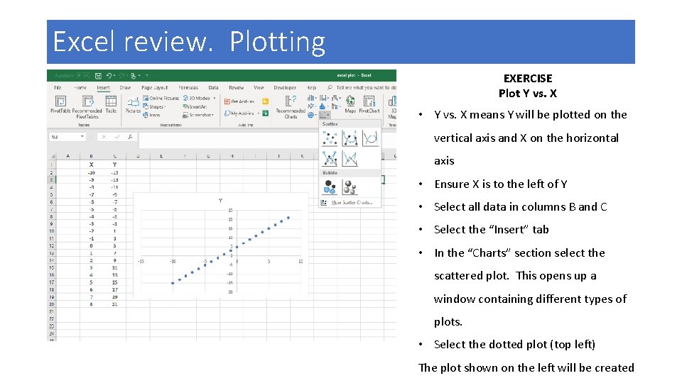
Task: Click the chart title Y
Action: pyautogui.click(x=220, y=201)
